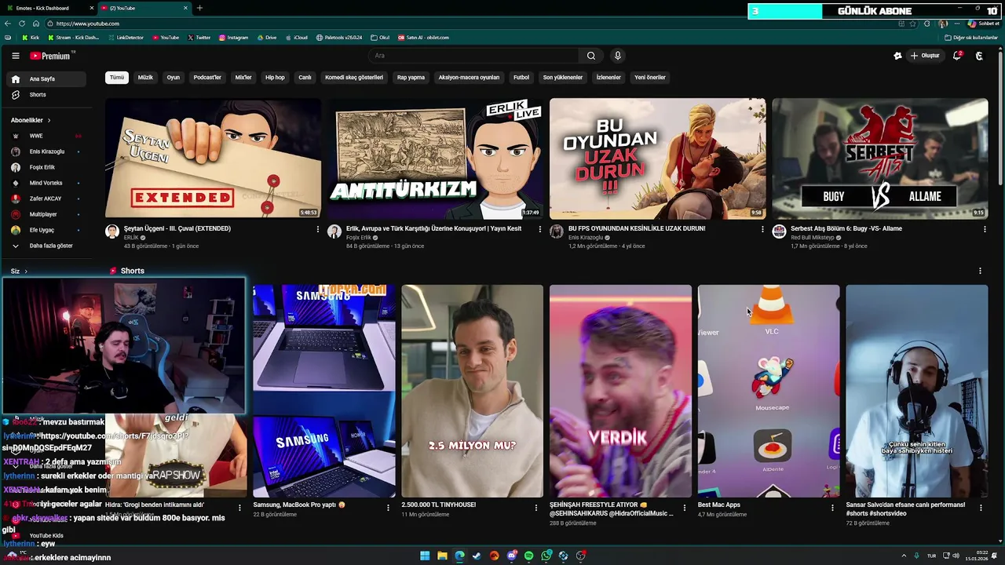1005x565 pixels.
Task: Open the Twitter bookmark
Action: tap(198, 38)
